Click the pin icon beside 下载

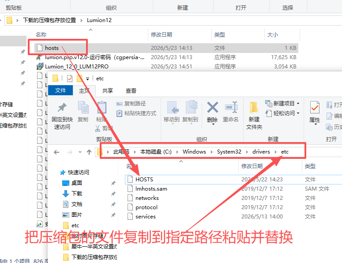[113, 194]
